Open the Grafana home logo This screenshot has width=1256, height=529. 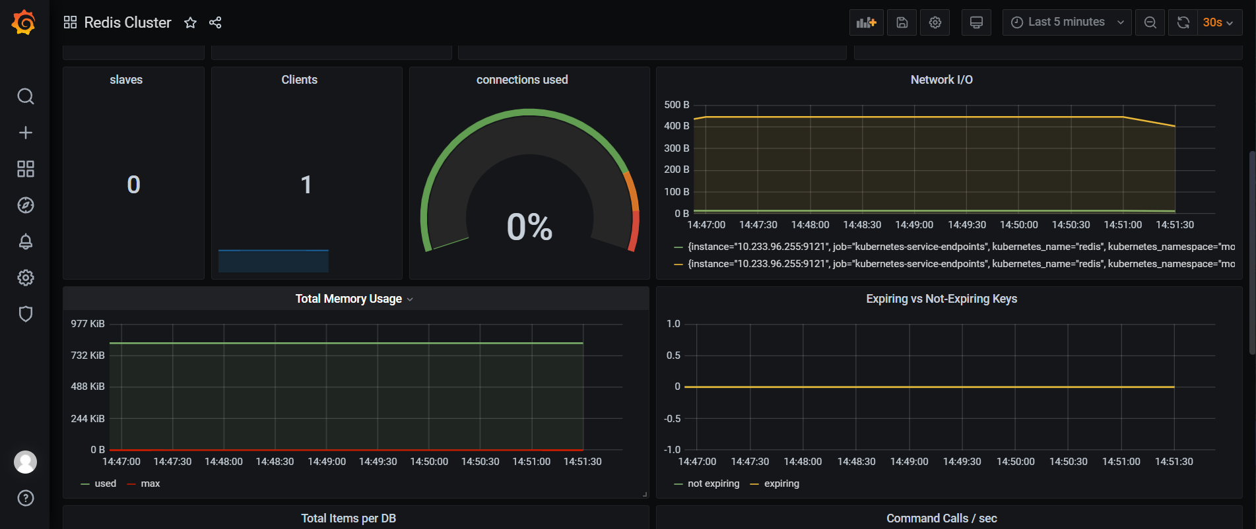coord(24,22)
